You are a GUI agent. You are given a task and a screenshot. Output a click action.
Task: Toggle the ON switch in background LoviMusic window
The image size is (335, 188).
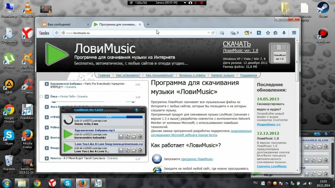pos(317,134)
